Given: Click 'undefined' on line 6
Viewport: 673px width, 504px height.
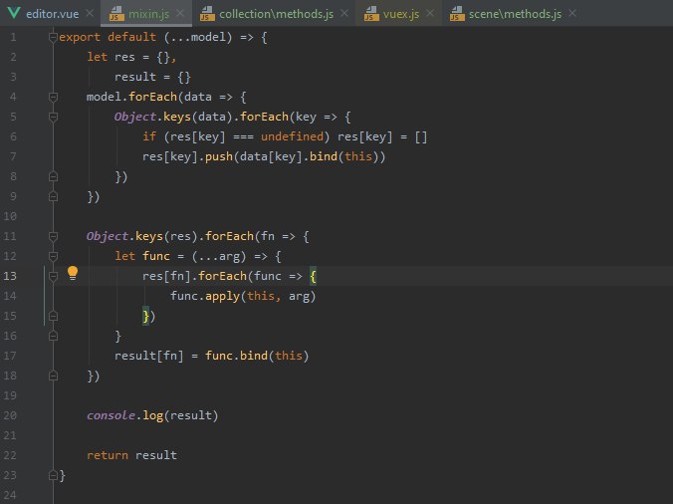Looking at the screenshot, I should (292, 136).
